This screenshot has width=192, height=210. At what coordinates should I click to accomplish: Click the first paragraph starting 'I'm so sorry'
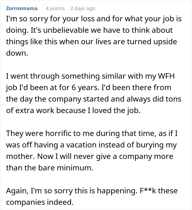(x=94, y=36)
